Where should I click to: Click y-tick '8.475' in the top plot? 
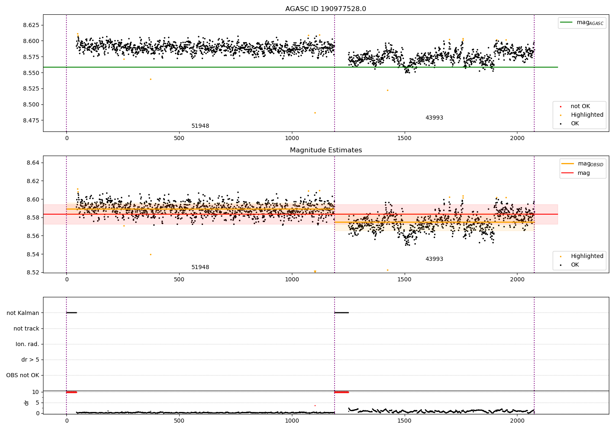(x=31, y=120)
